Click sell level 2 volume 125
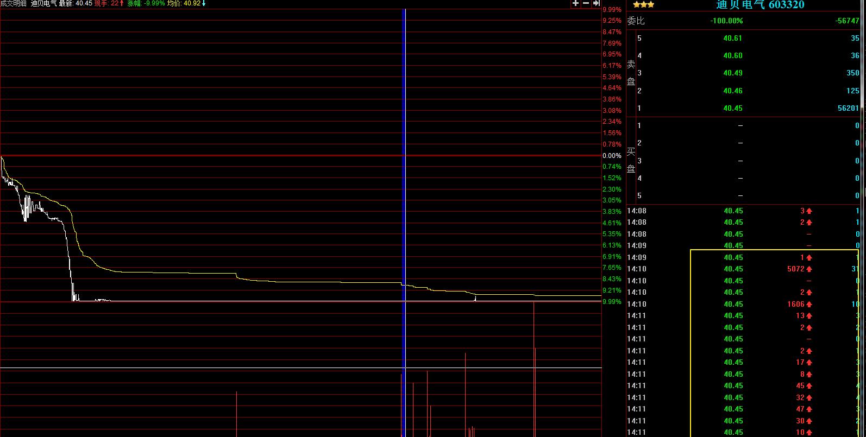The width and height of the screenshot is (866, 437). coord(853,91)
